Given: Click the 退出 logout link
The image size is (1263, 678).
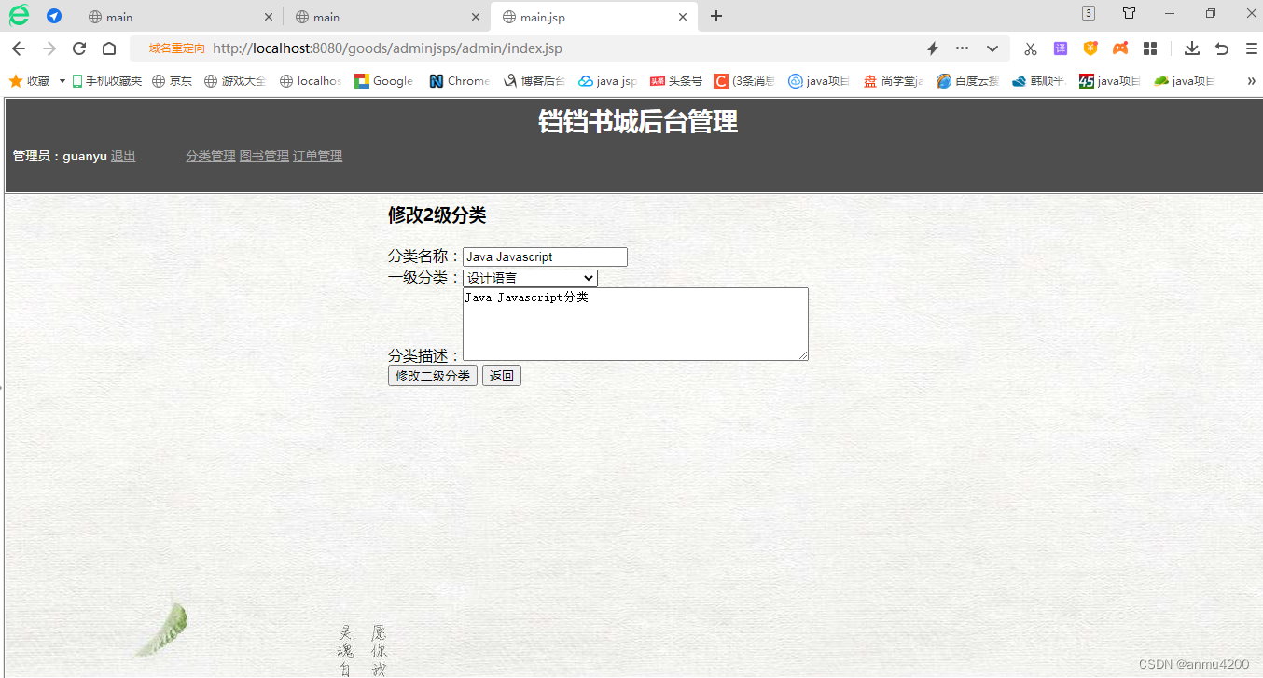Looking at the screenshot, I should [x=122, y=156].
